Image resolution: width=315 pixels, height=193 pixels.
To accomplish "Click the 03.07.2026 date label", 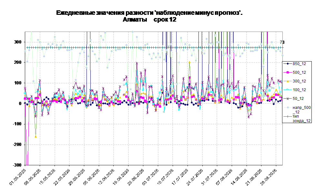I will 151,177.
